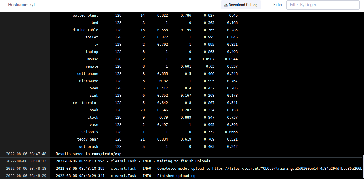Click the vase class label
364x179 pixels.
94,125
